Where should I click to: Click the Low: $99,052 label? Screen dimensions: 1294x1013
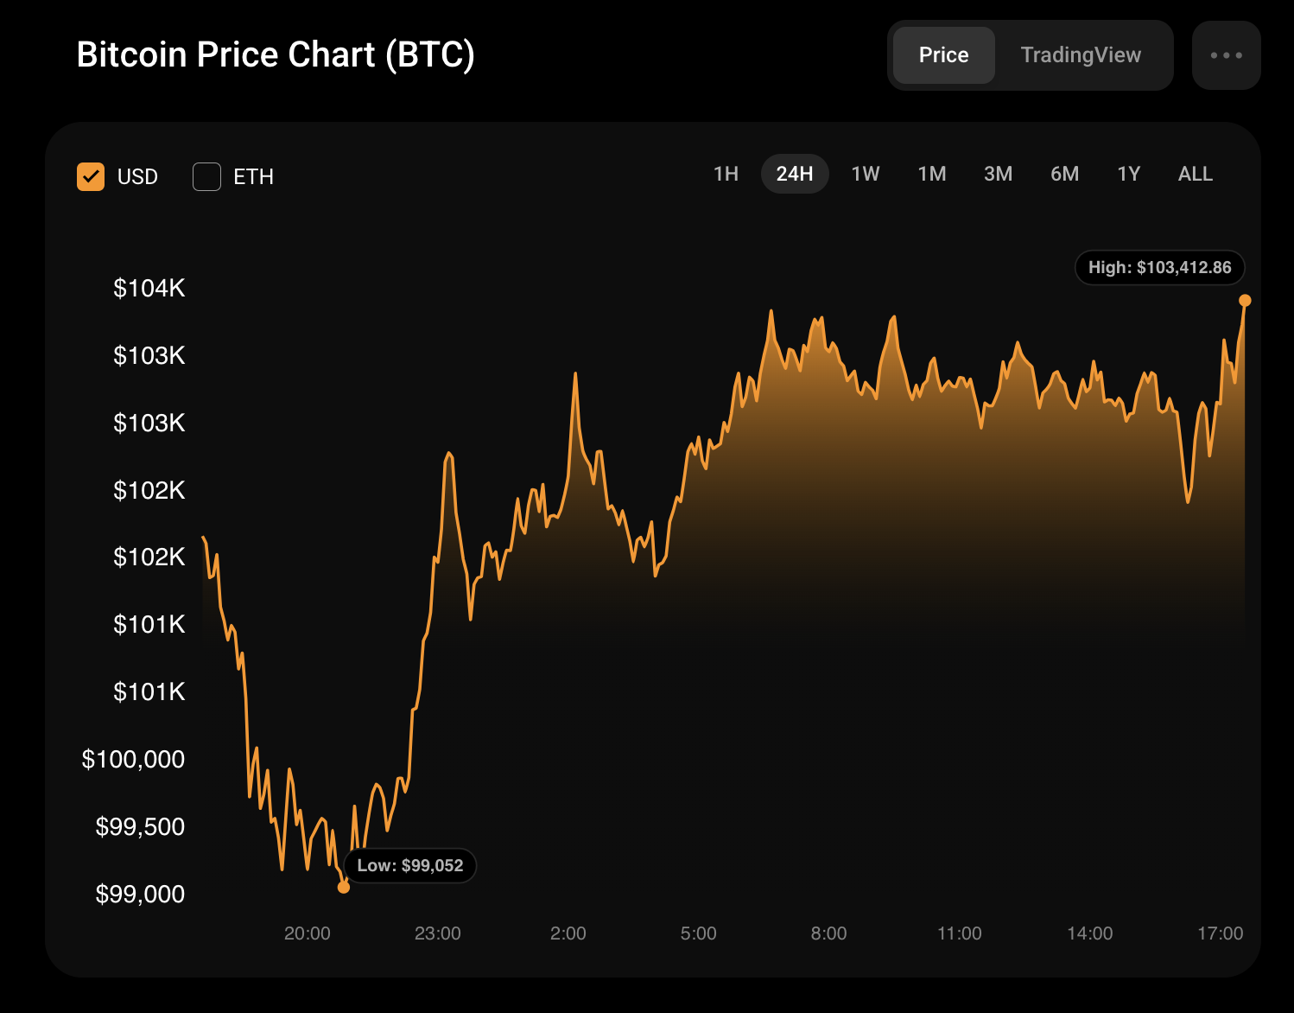tap(410, 865)
